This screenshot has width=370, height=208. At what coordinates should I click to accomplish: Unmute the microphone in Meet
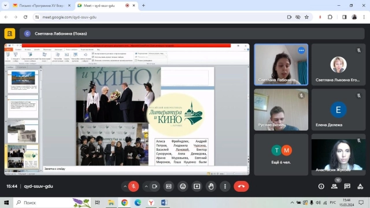134,186
